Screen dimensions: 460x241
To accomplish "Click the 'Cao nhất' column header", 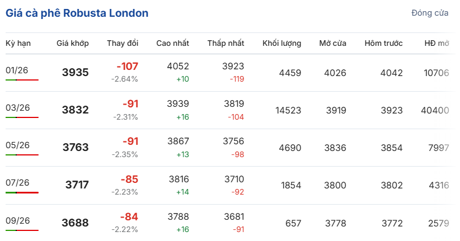I will 172,43.
